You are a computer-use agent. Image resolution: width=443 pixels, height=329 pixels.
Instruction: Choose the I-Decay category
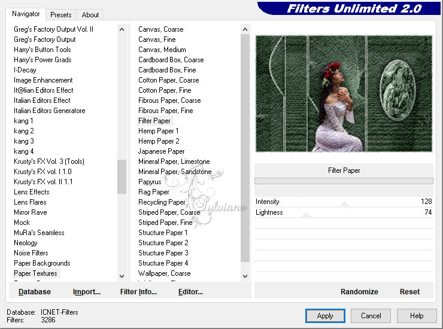click(x=25, y=70)
